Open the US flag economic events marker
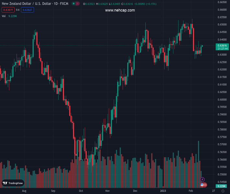 coord(202,185)
